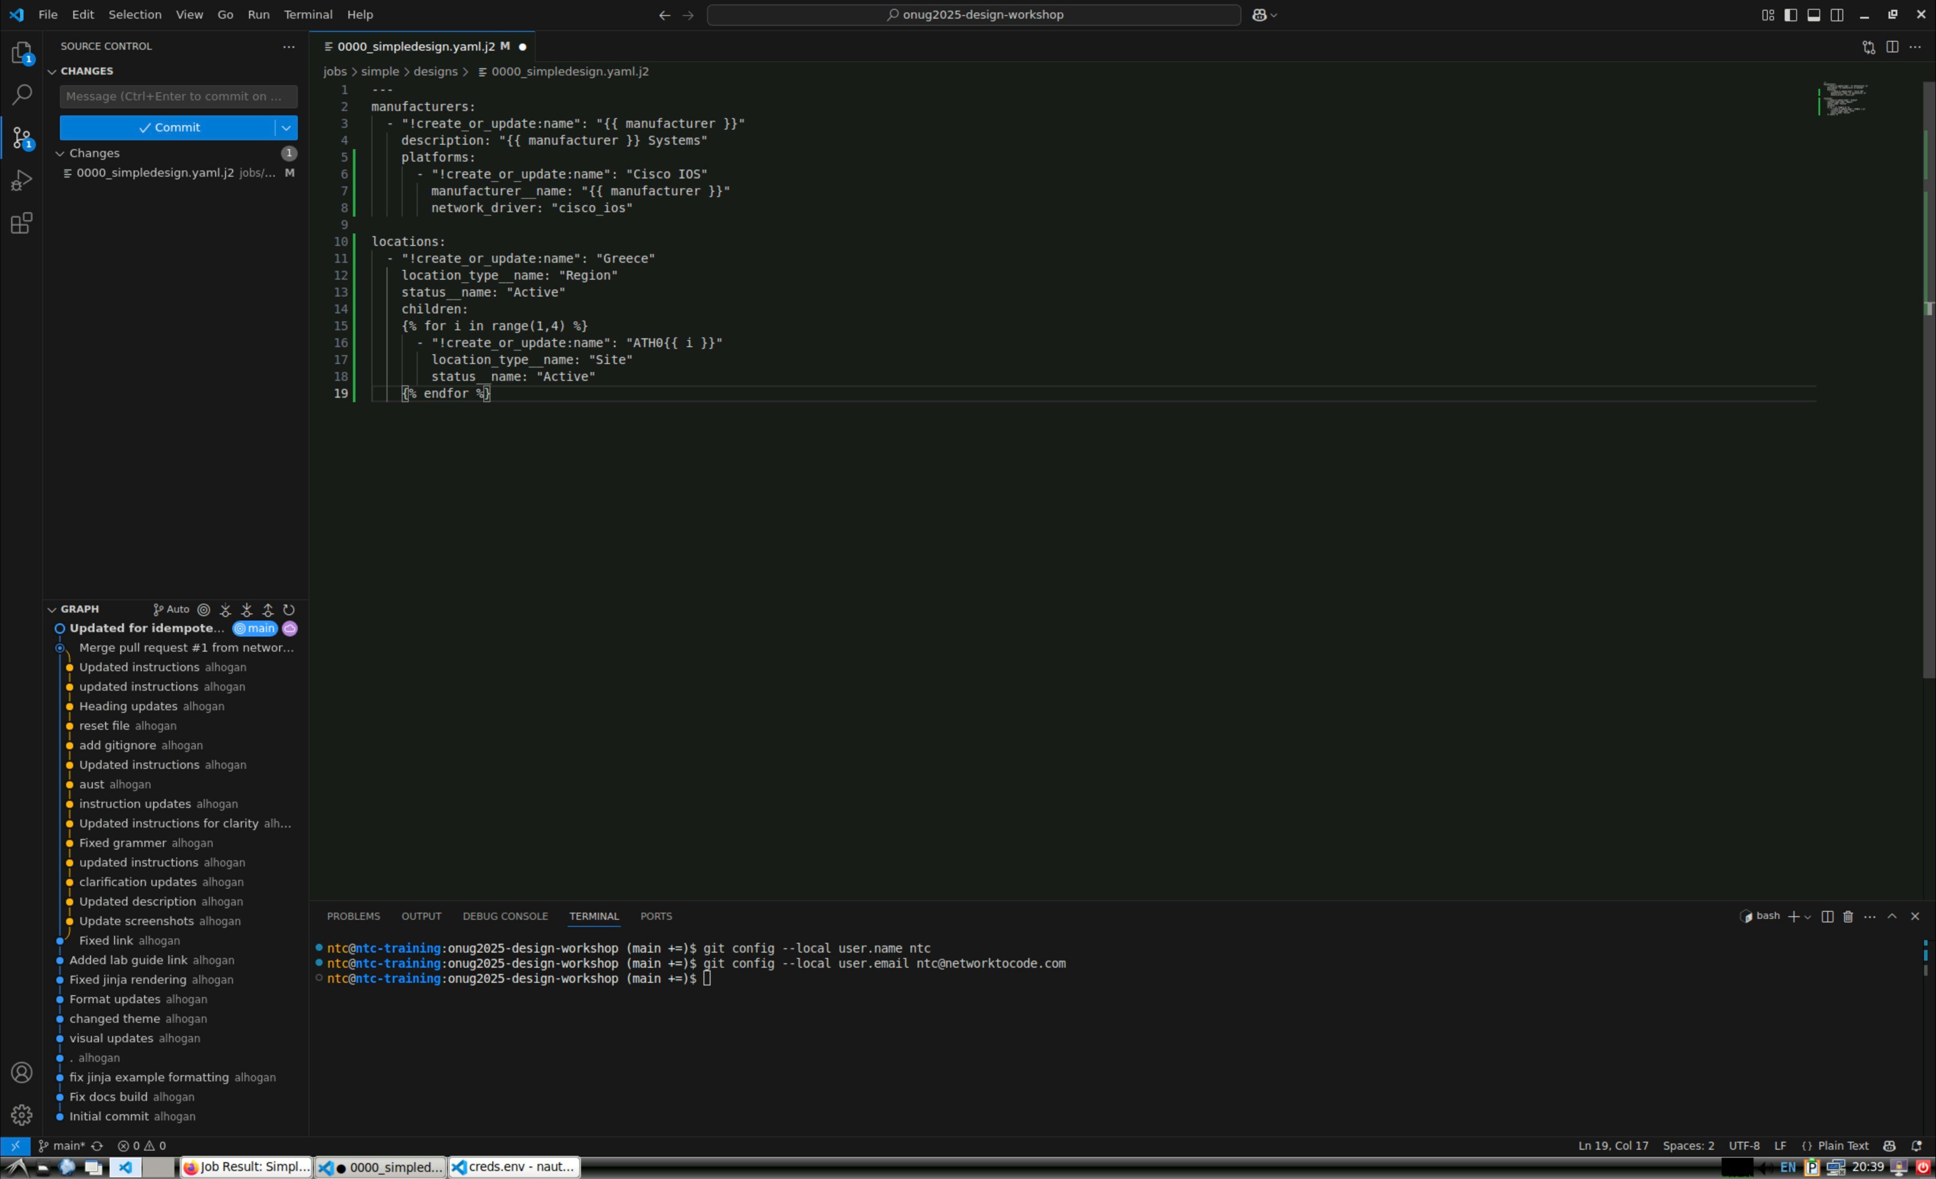Image resolution: width=1936 pixels, height=1179 pixels.
Task: Kill terminal using trash icon
Action: (1847, 917)
